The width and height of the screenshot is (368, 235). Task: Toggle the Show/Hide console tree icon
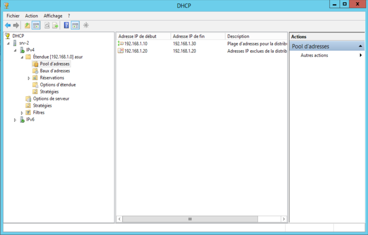point(36,26)
